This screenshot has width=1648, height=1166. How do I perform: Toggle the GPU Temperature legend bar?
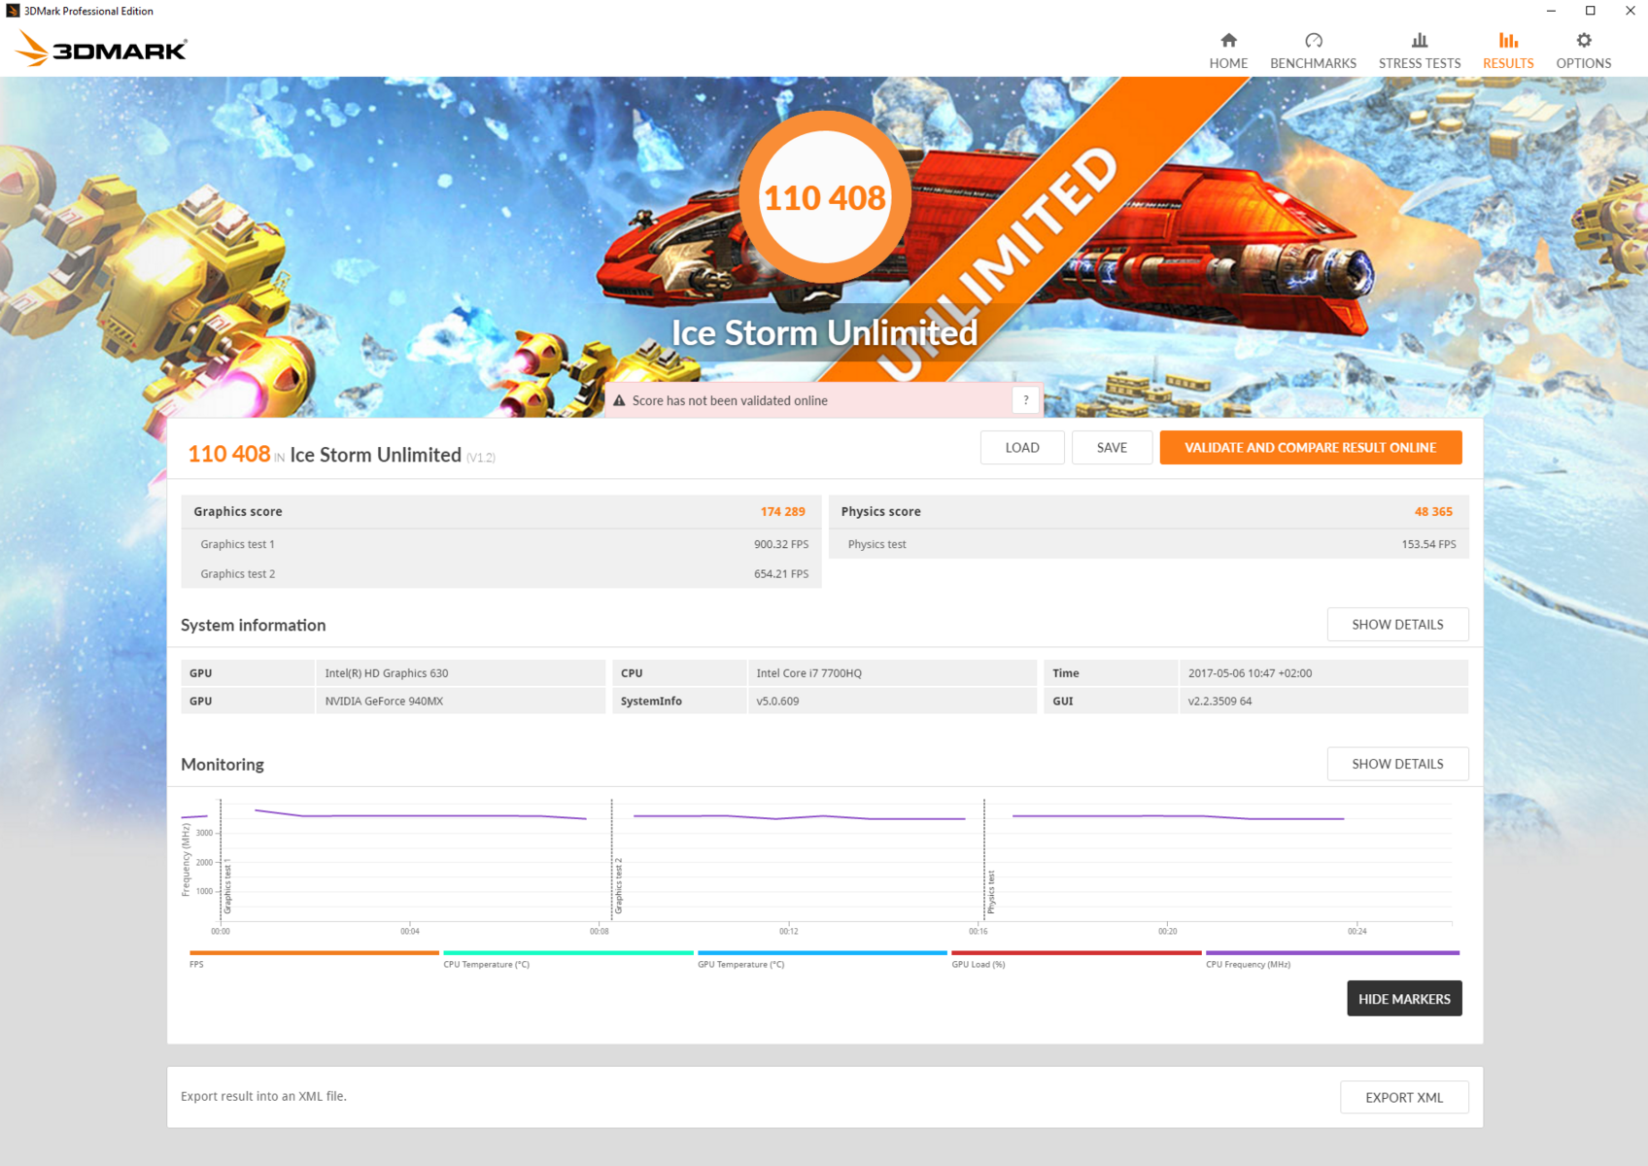tap(822, 953)
